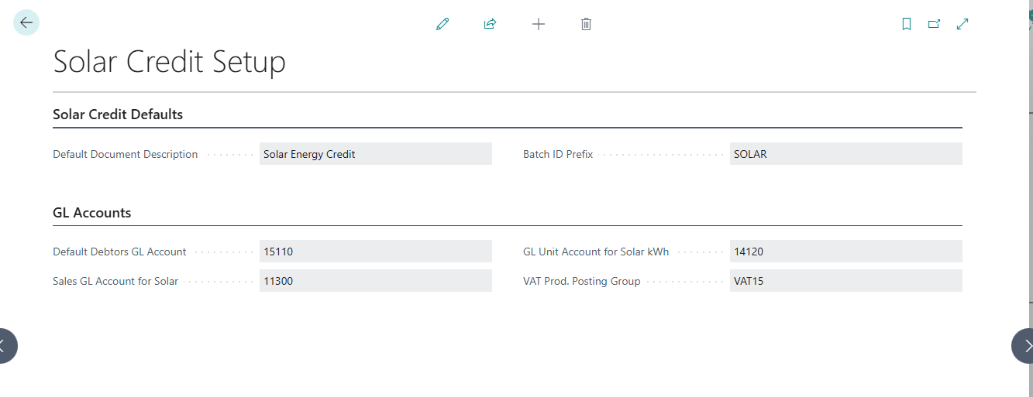Select the Default Document Description field

pos(376,154)
